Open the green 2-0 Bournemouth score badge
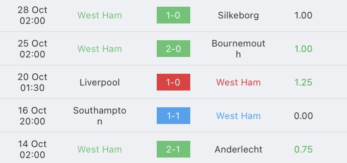347x163 pixels. [173, 49]
